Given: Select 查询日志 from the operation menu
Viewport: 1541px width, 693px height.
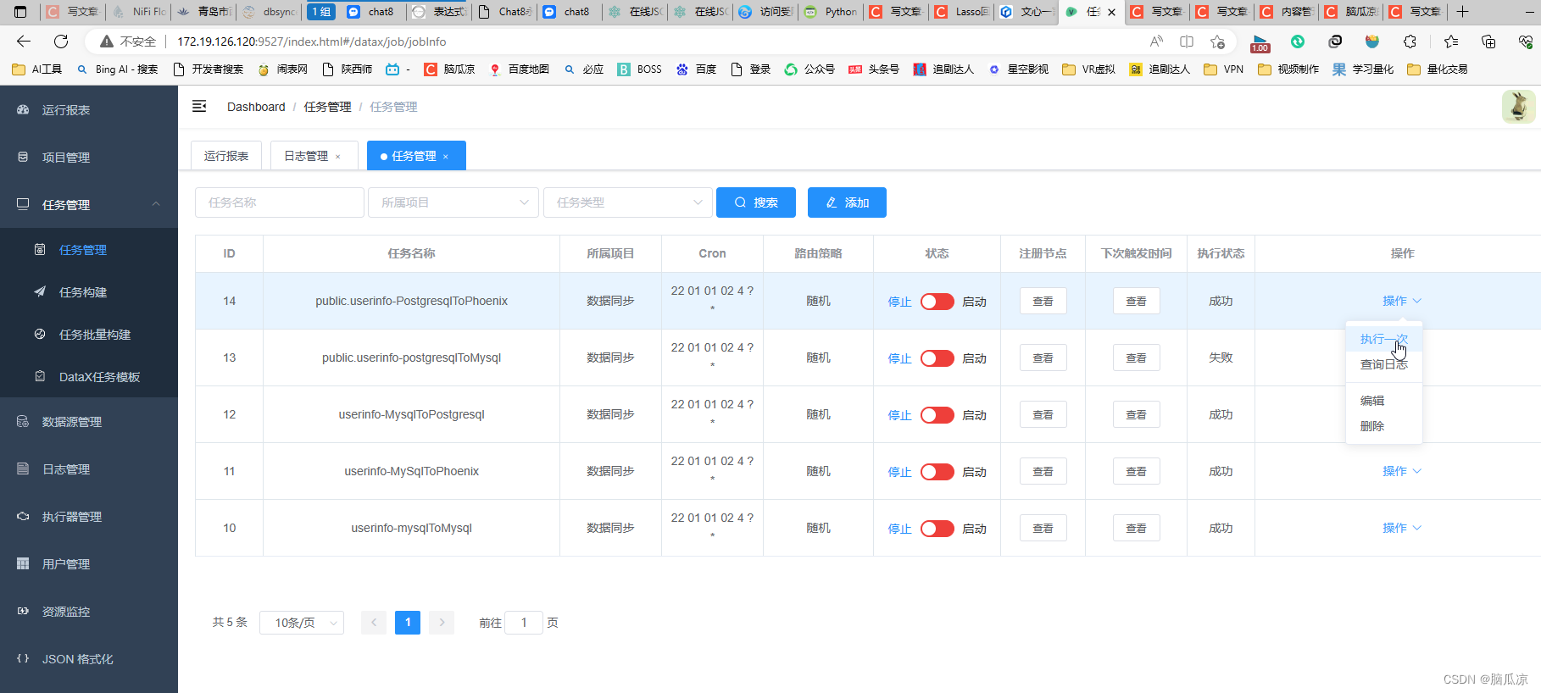Looking at the screenshot, I should click(x=1384, y=364).
